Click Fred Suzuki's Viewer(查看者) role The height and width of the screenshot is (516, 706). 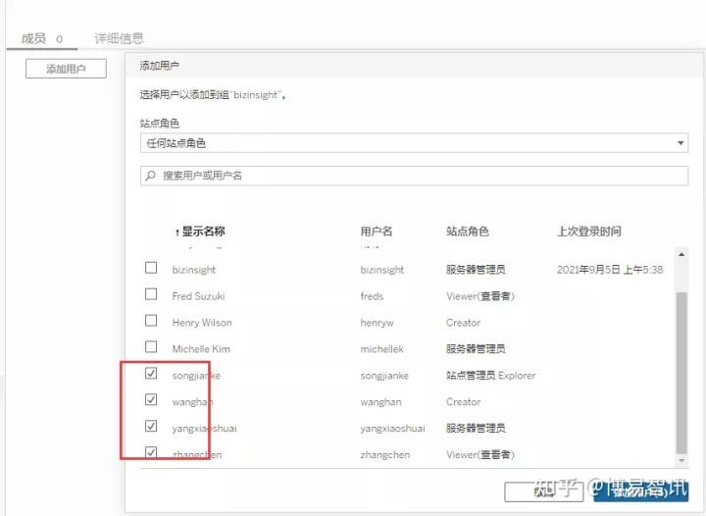pos(479,296)
